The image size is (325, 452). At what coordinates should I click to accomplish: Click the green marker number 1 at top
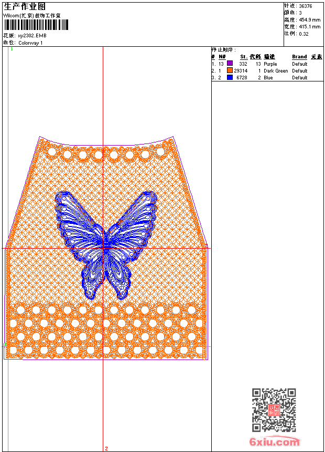[x=12, y=49]
